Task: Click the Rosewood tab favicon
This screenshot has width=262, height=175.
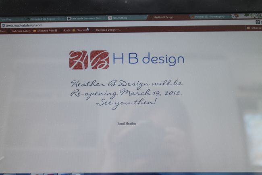Action: [28, 19]
